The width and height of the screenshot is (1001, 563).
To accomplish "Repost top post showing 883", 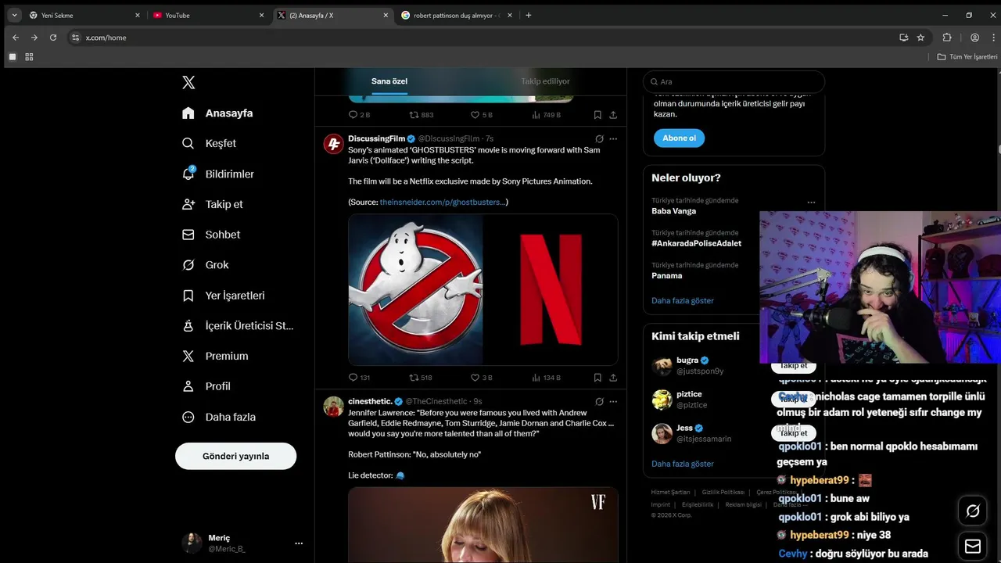I will (421, 115).
